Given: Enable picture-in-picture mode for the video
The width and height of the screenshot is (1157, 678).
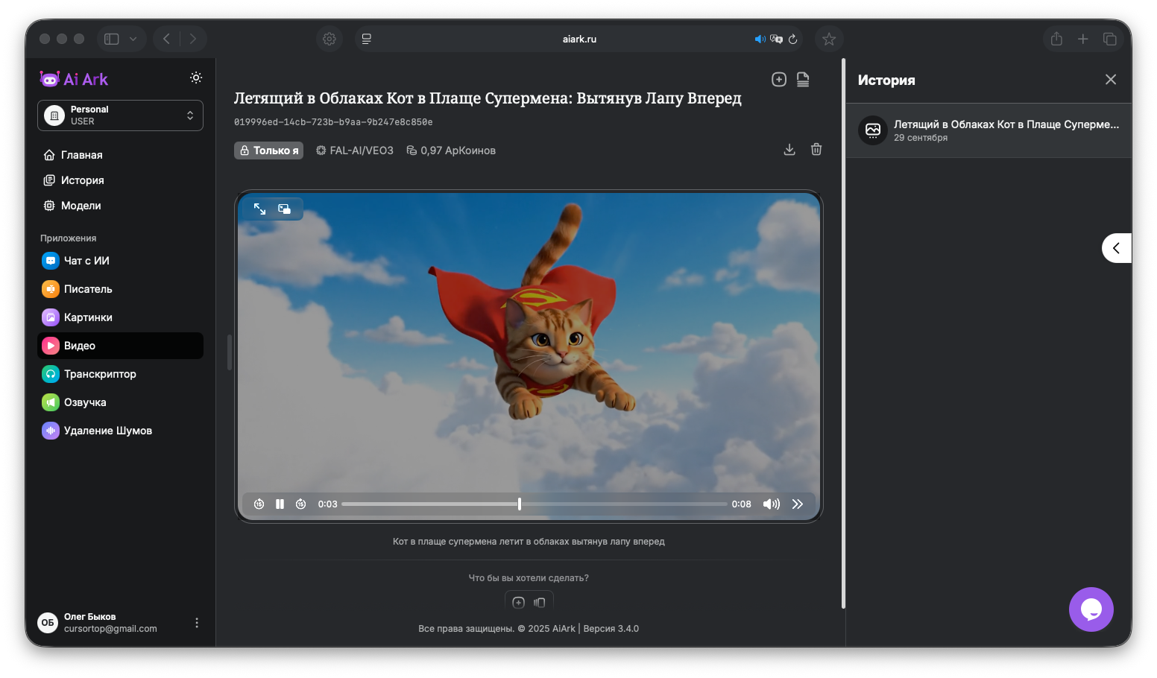Looking at the screenshot, I should (284, 209).
